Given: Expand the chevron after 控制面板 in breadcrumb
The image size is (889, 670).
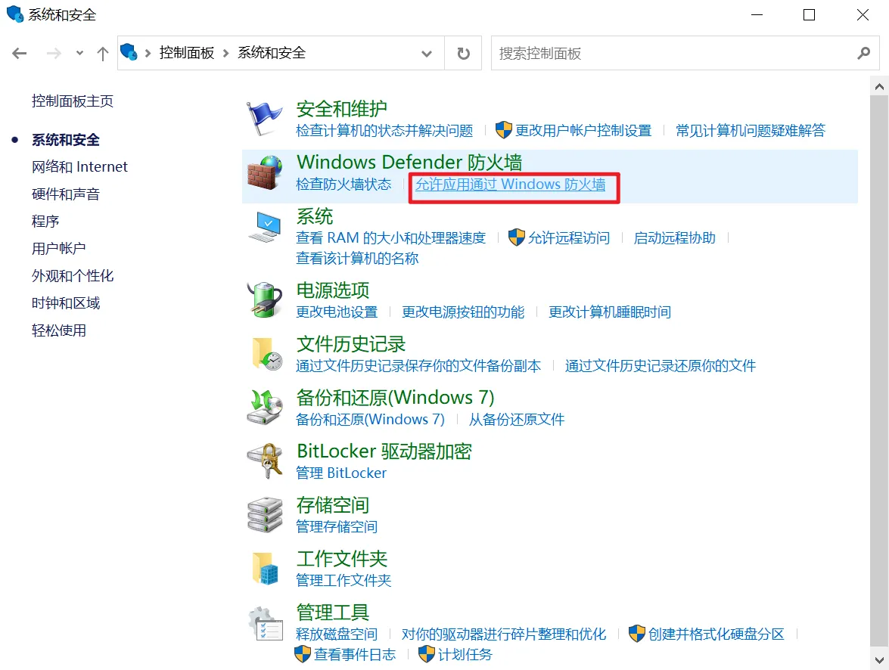Looking at the screenshot, I should tap(225, 53).
